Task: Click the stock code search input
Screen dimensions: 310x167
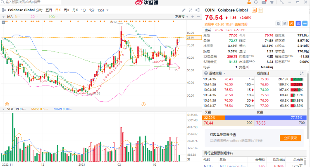Action: tap(31, 2)
